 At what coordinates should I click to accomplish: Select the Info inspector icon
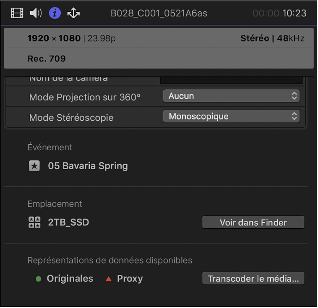point(55,13)
